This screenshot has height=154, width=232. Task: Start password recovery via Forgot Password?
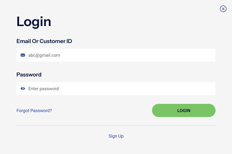click(34, 111)
